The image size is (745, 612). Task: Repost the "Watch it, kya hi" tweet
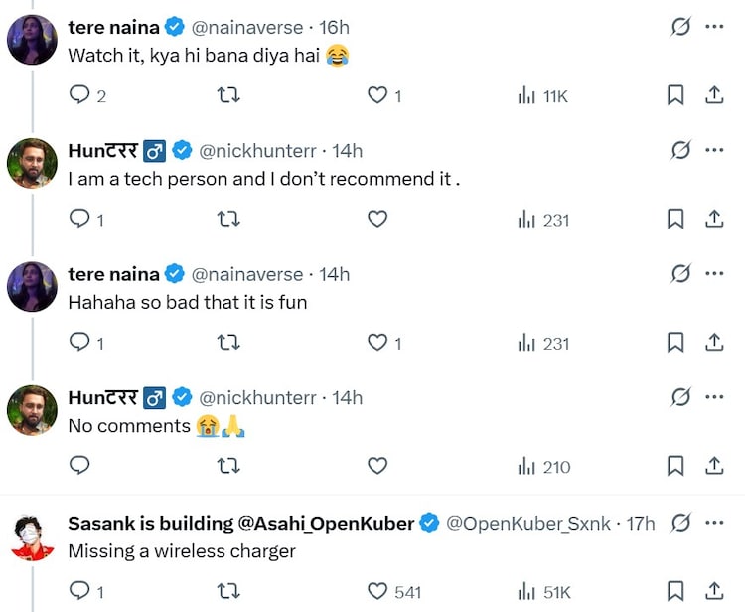[228, 95]
